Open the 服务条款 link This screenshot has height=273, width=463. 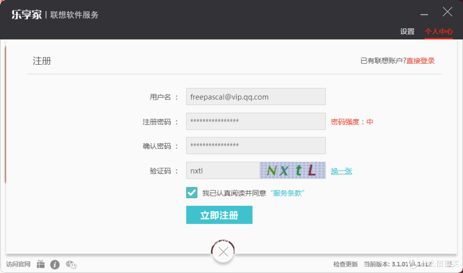pyautogui.click(x=287, y=193)
